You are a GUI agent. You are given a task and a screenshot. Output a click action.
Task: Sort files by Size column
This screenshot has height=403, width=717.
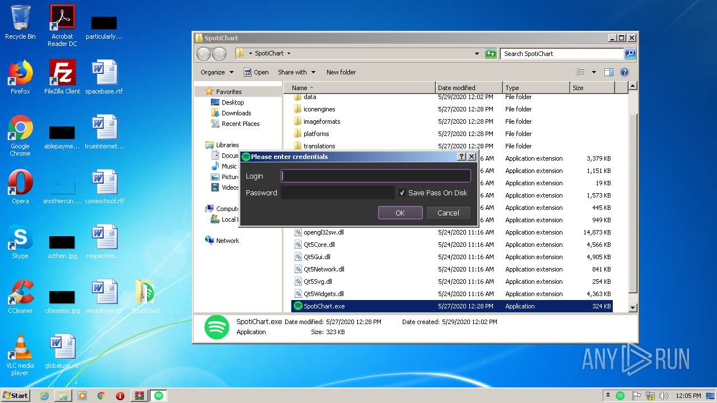[592, 88]
